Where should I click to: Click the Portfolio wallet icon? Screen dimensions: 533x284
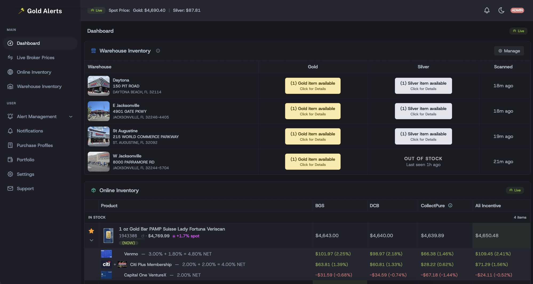pos(10,160)
